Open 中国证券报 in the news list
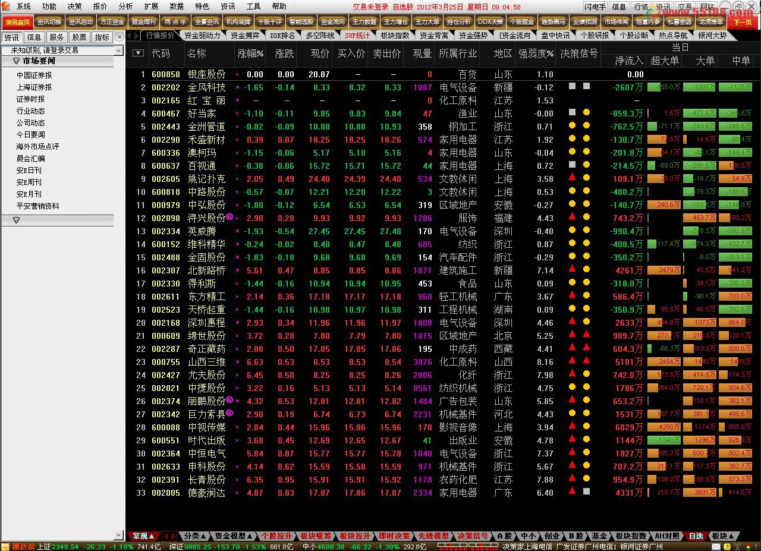The height and width of the screenshot is (551, 761). 34,75
